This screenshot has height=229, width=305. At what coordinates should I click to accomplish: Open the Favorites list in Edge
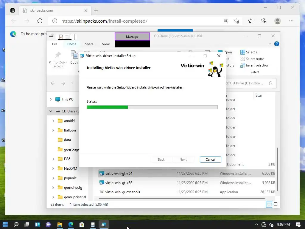251,21
